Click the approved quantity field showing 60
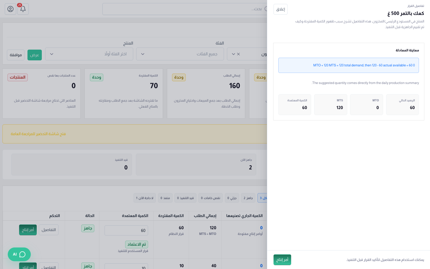Viewport: 430px width, 269px height. coord(126,230)
